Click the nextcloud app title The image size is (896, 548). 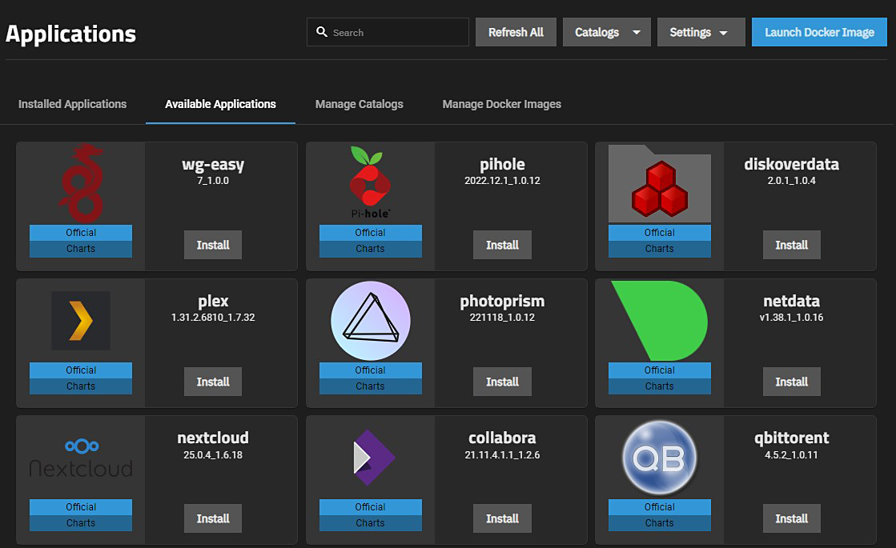point(213,438)
